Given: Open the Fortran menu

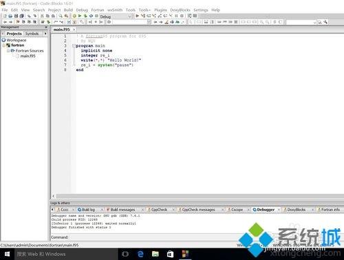Looking at the screenshot, I should click(98, 10).
